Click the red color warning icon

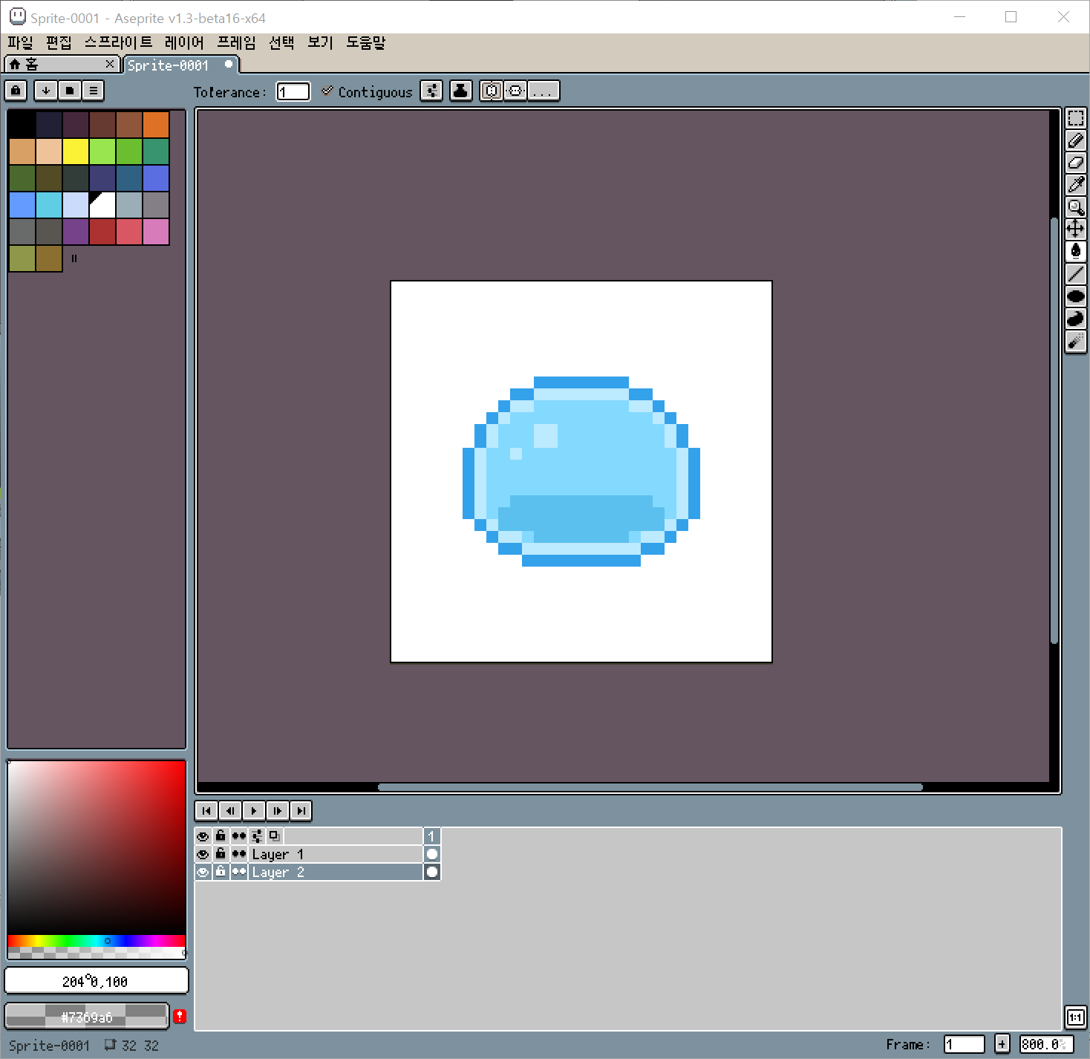(x=180, y=1016)
